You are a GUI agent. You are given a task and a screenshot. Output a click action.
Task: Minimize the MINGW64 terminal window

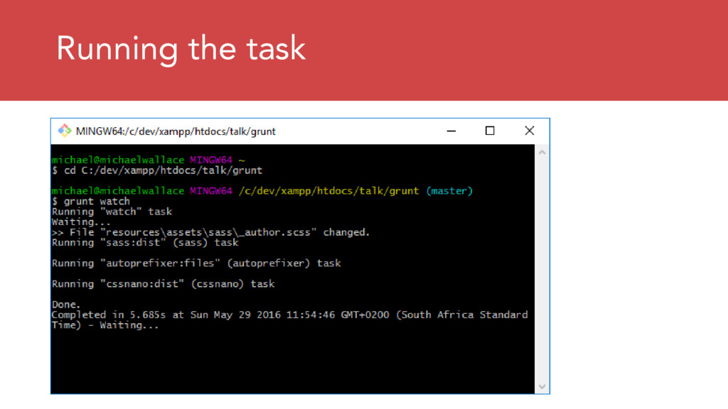[x=451, y=131]
